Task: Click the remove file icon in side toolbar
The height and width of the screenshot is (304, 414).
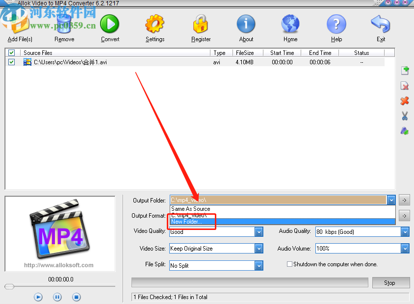Action: click(405, 86)
